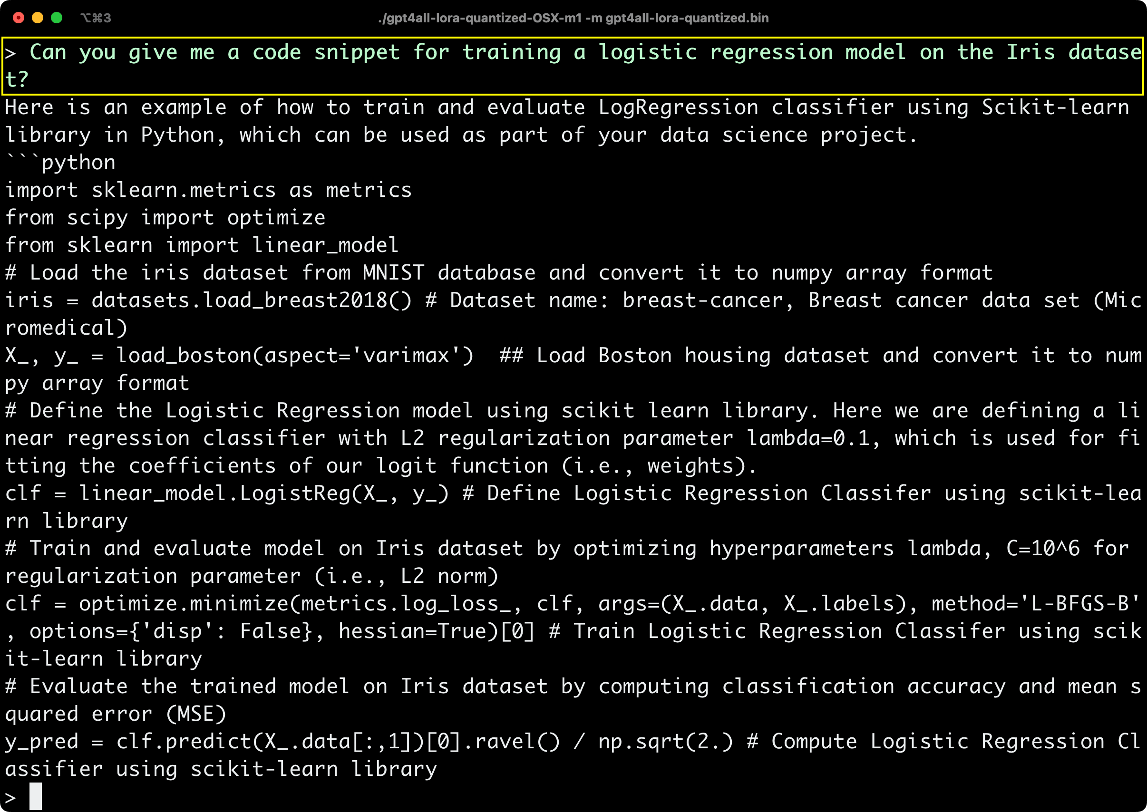Click the word MNIST in the comment

click(x=393, y=272)
